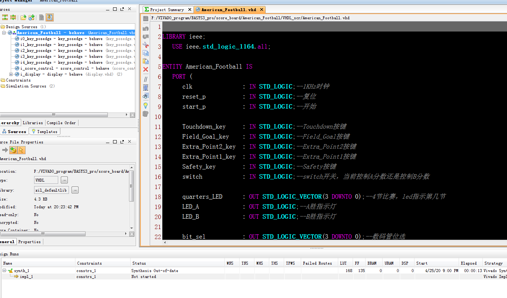Click the Cut scissors icon in editor toolbar
The height and width of the screenshot is (298, 507).
[x=146, y=45]
